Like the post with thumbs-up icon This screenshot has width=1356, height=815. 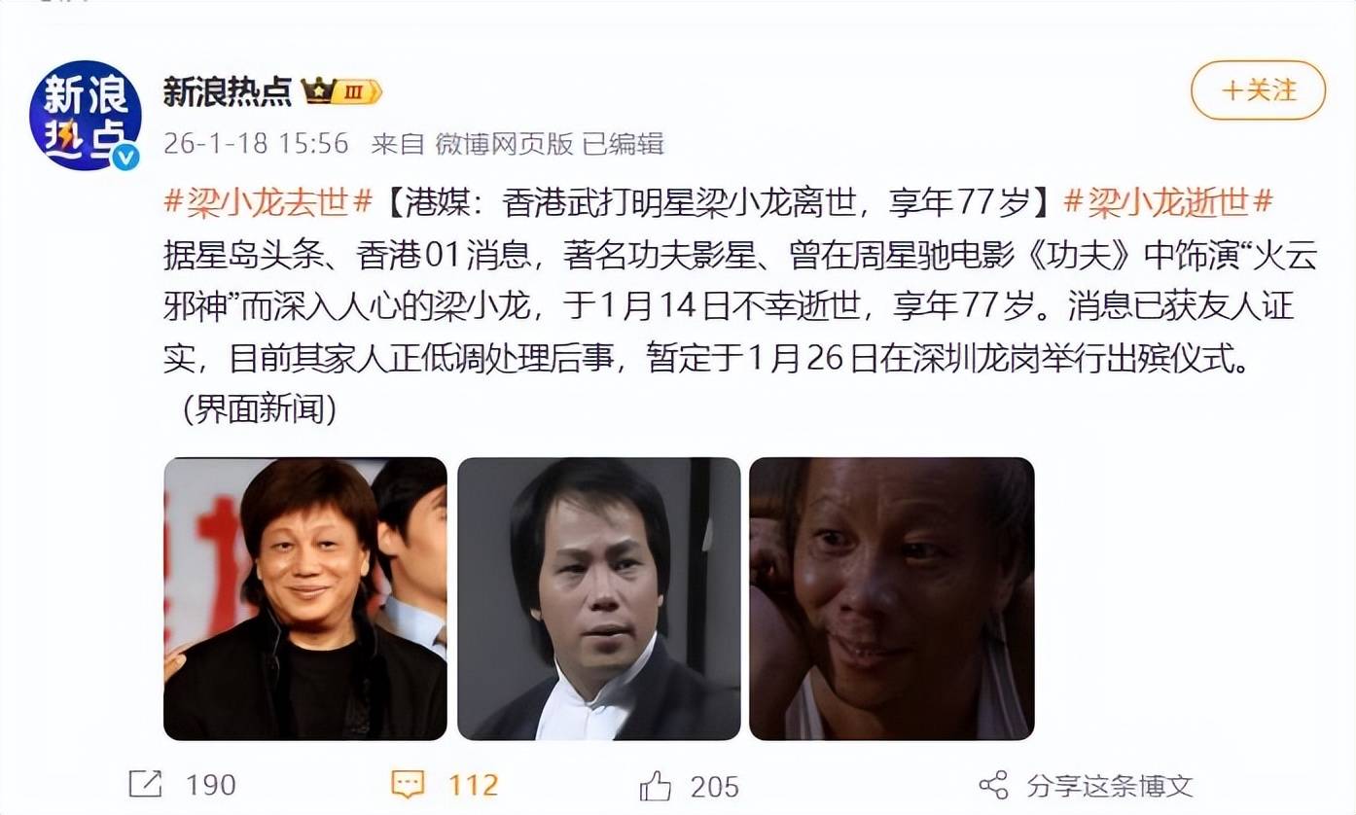tap(657, 784)
